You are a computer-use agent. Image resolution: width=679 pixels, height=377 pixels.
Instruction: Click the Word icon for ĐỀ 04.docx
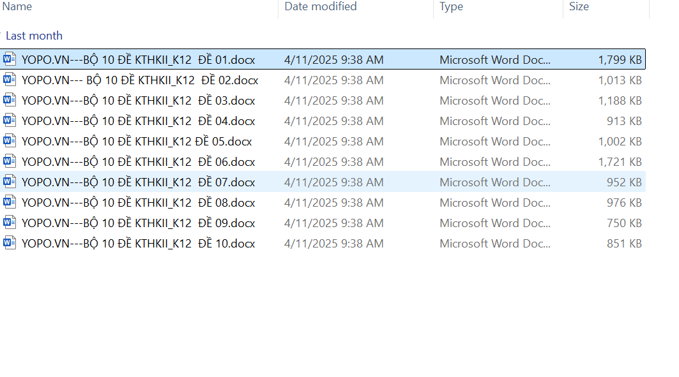pos(10,121)
